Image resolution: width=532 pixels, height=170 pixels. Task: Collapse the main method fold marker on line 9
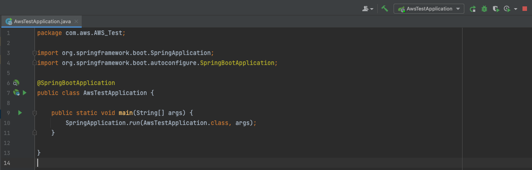pyautogui.click(x=34, y=113)
